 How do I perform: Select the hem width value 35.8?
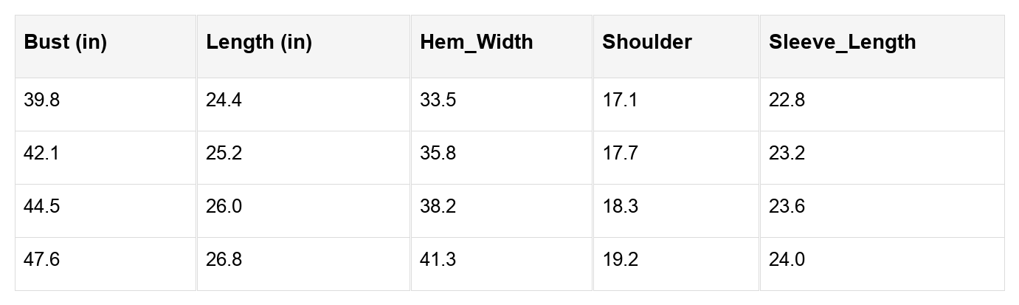click(438, 154)
